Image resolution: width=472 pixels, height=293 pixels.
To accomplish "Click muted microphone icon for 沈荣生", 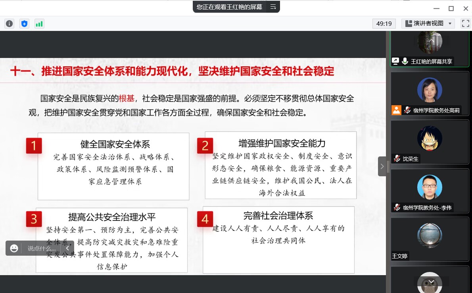I will tap(397, 159).
